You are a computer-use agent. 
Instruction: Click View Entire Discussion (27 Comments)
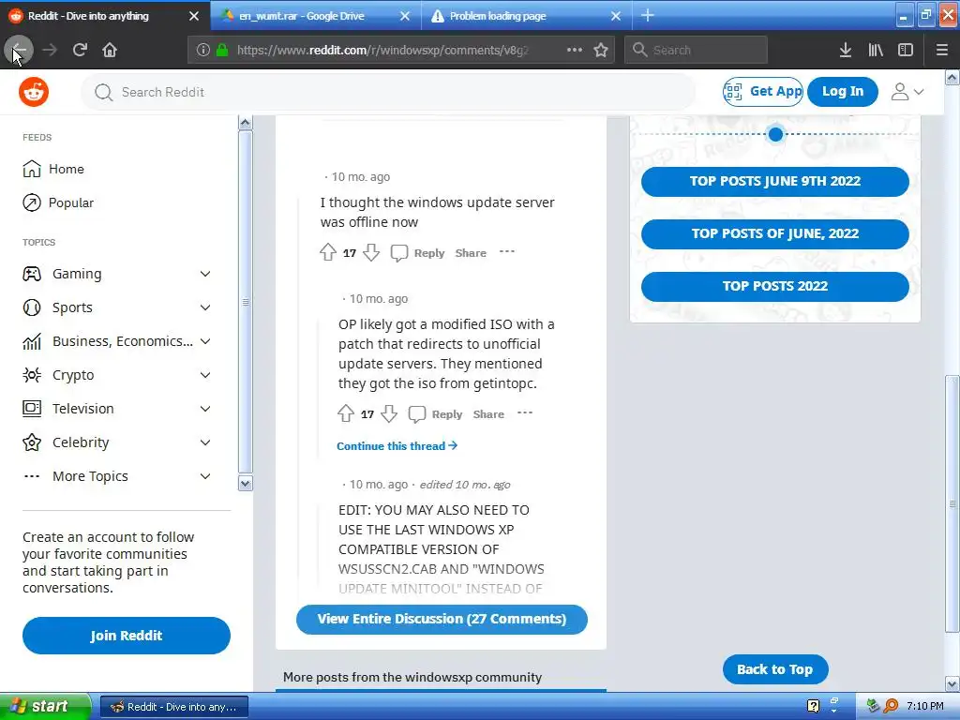pos(442,619)
